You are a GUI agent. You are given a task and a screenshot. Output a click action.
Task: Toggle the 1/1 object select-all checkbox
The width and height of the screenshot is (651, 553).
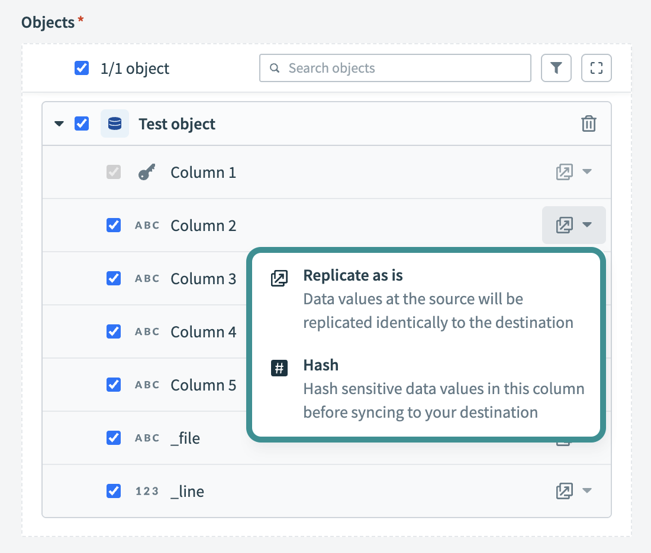coord(82,68)
